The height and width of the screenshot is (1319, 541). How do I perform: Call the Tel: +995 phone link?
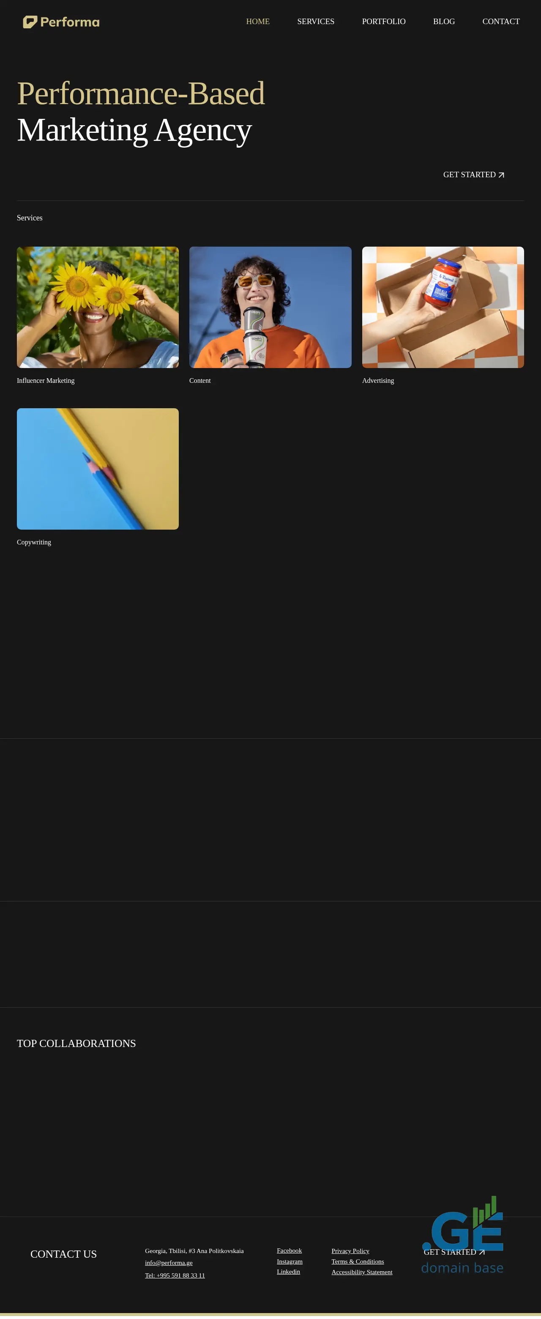pos(175,1275)
